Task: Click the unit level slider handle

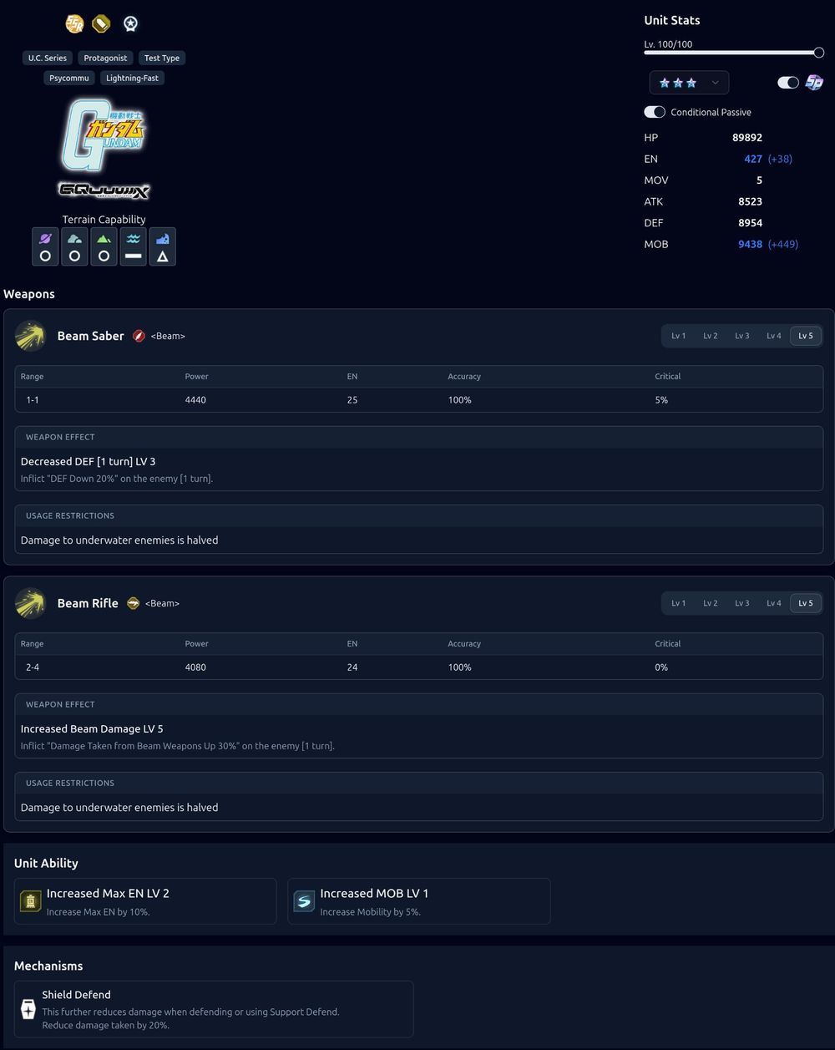Action: [x=819, y=53]
